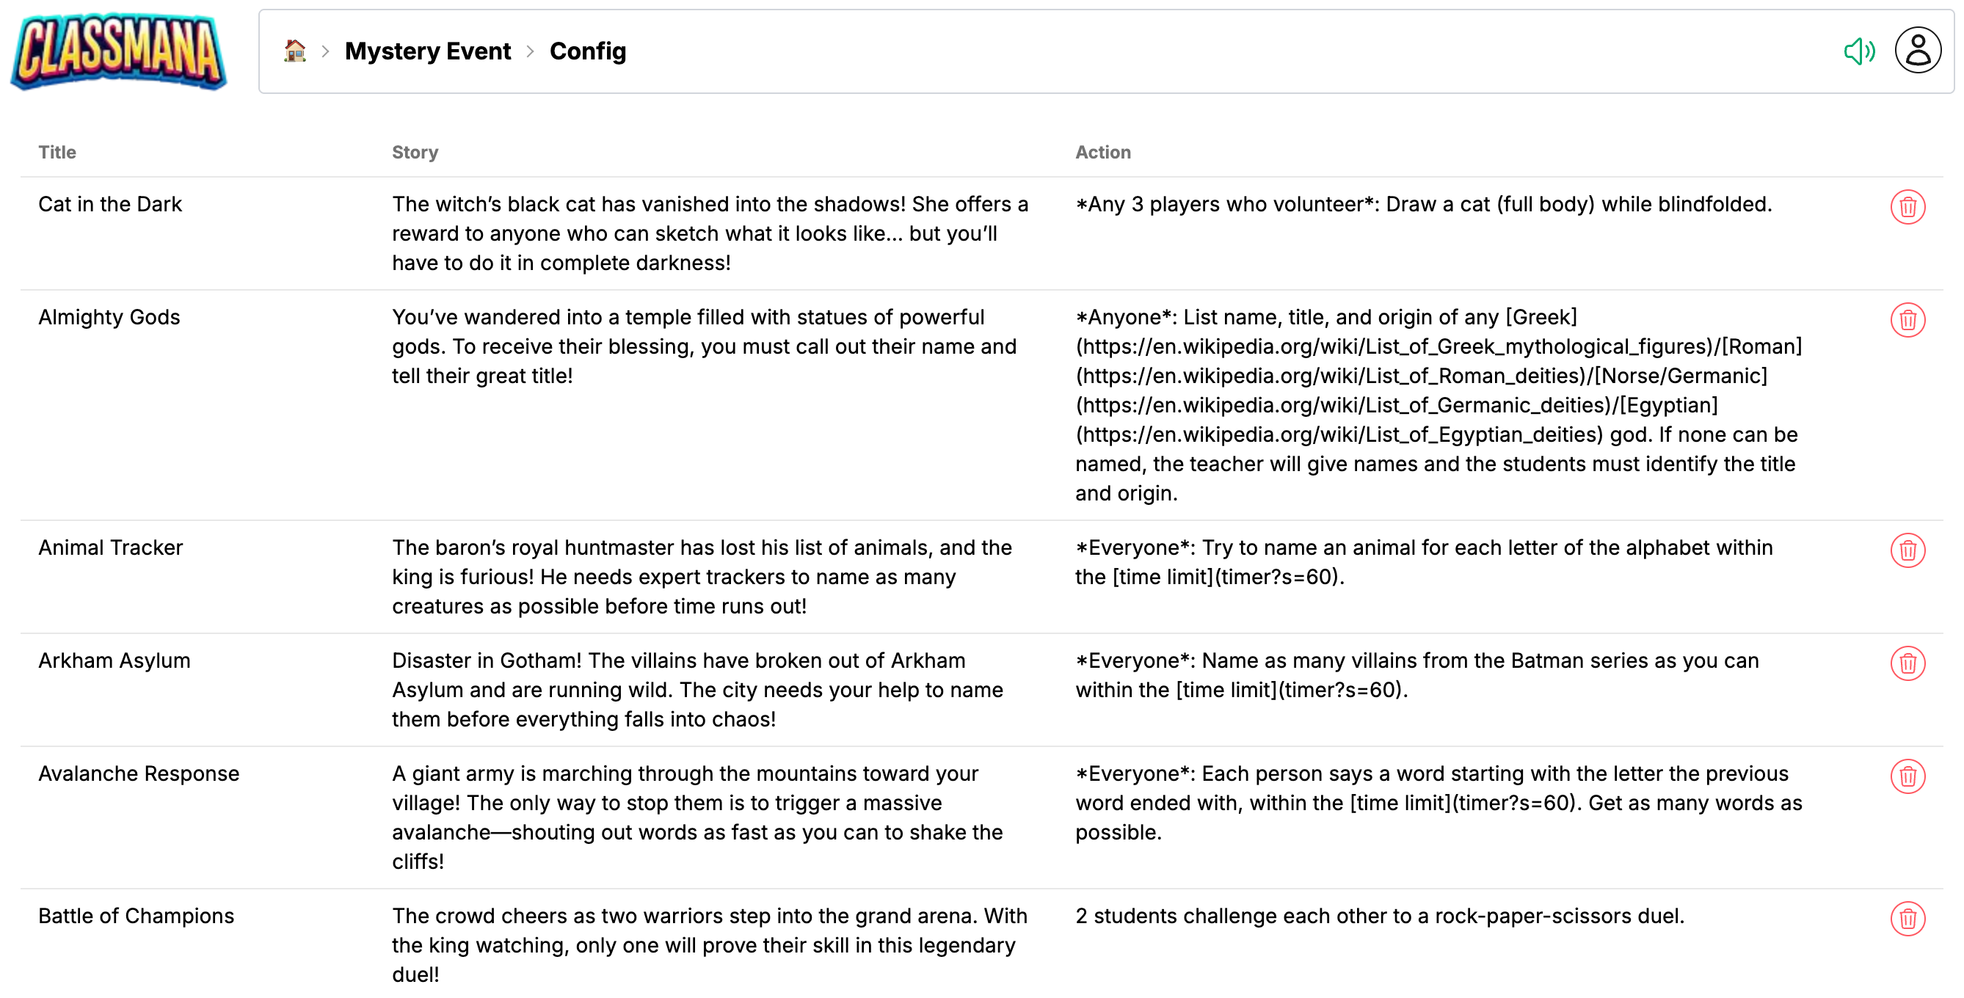Go to Mystery Event breadcrumb
The width and height of the screenshot is (1964, 998).
(x=427, y=51)
